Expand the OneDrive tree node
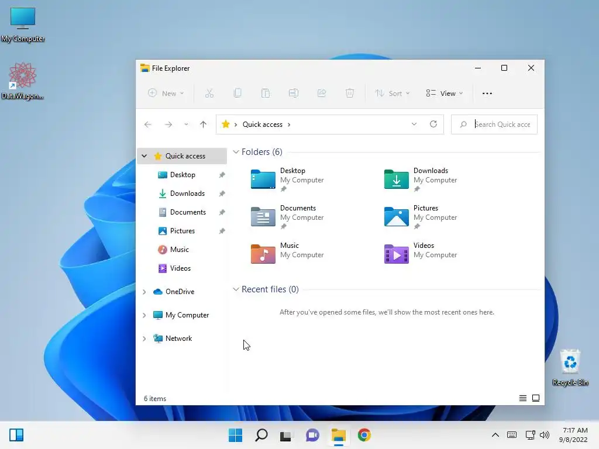 (144, 292)
